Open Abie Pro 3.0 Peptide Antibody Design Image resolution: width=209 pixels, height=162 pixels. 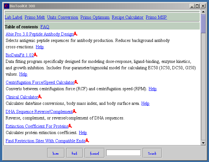tap(40, 34)
